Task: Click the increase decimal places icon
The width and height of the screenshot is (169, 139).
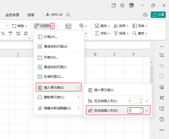Action: [x=18, y=33]
